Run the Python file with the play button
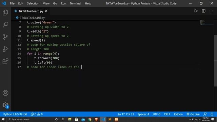 196,11
